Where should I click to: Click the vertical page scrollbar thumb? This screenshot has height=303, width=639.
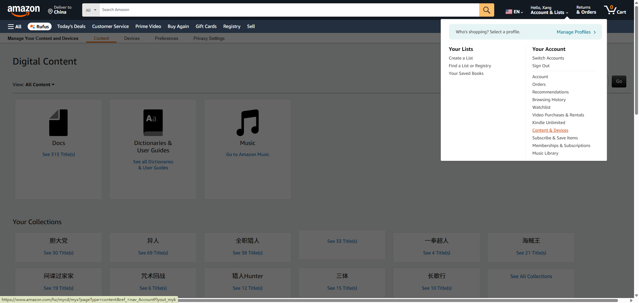point(636,60)
